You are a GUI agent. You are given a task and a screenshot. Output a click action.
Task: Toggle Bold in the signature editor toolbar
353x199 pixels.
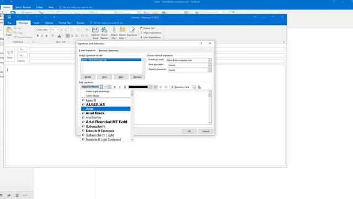point(115,87)
